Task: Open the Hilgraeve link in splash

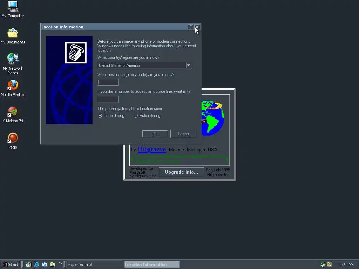Action: [x=152, y=149]
